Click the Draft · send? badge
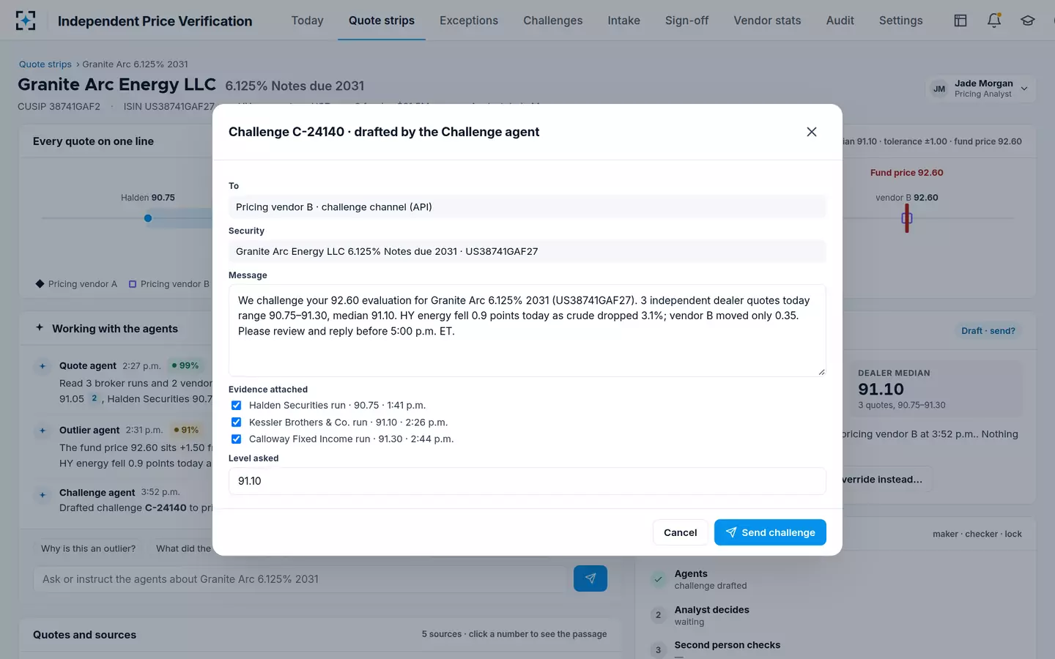 coord(988,331)
